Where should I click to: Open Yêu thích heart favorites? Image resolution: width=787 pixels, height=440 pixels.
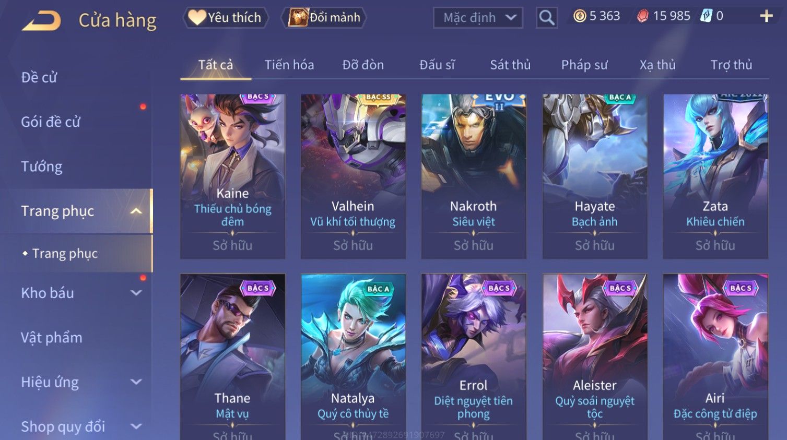[x=226, y=18]
